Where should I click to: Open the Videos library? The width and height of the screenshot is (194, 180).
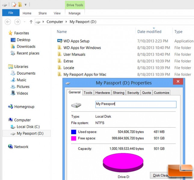(x=22, y=93)
